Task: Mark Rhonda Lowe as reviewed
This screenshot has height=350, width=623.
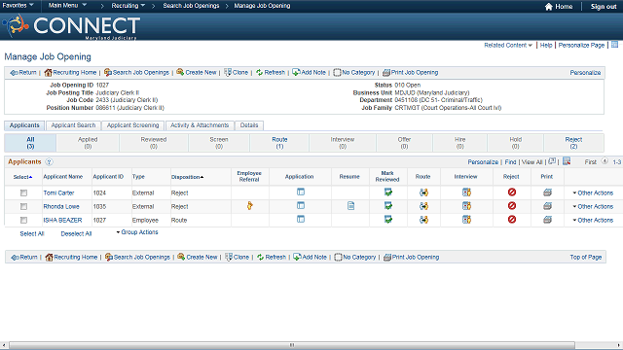Action: point(388,206)
